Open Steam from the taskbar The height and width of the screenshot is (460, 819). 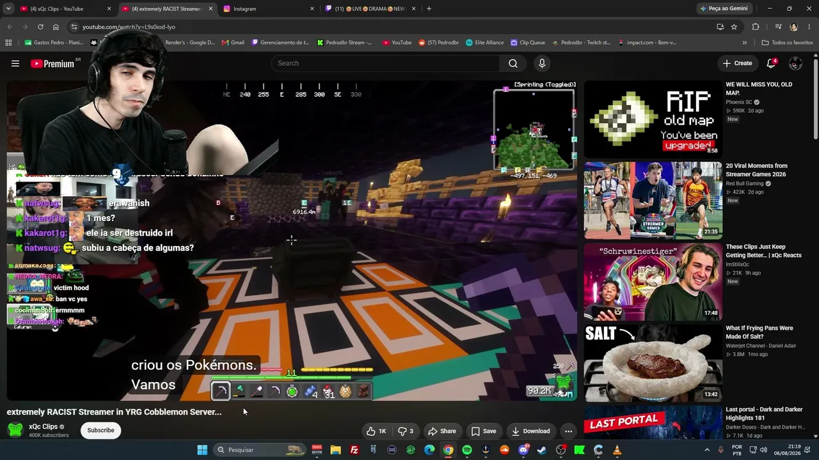pos(542,450)
